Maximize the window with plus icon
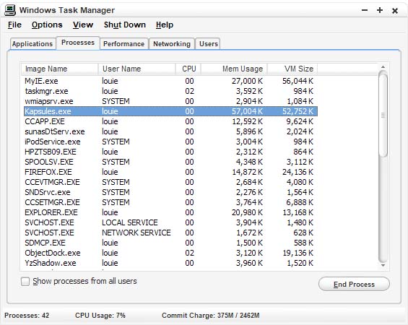Screen dimensions: 408x325 pos(380,10)
